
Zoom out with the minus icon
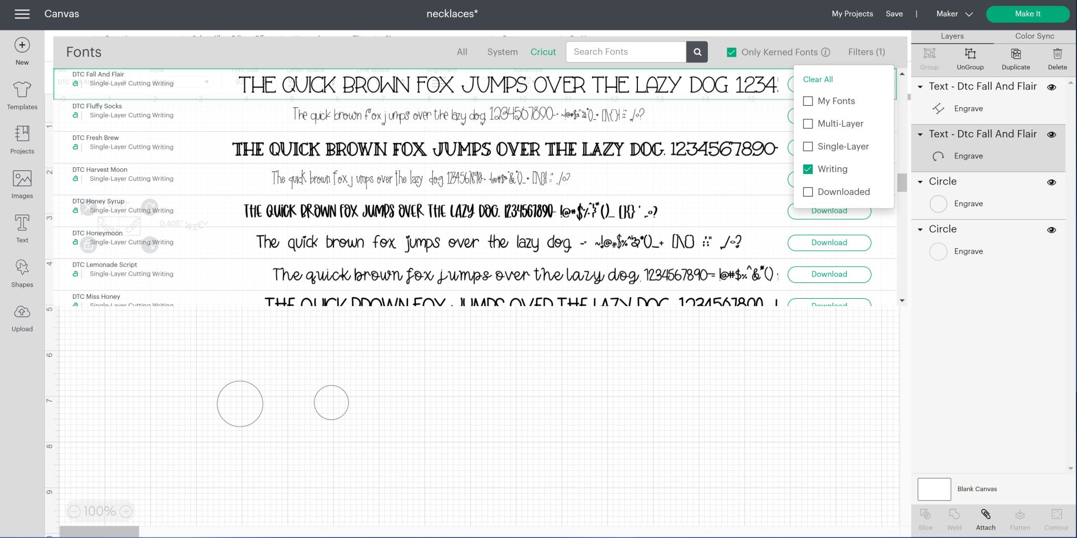pos(74,511)
